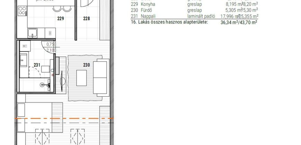Click number 231 in the room table

tap(134, 16)
